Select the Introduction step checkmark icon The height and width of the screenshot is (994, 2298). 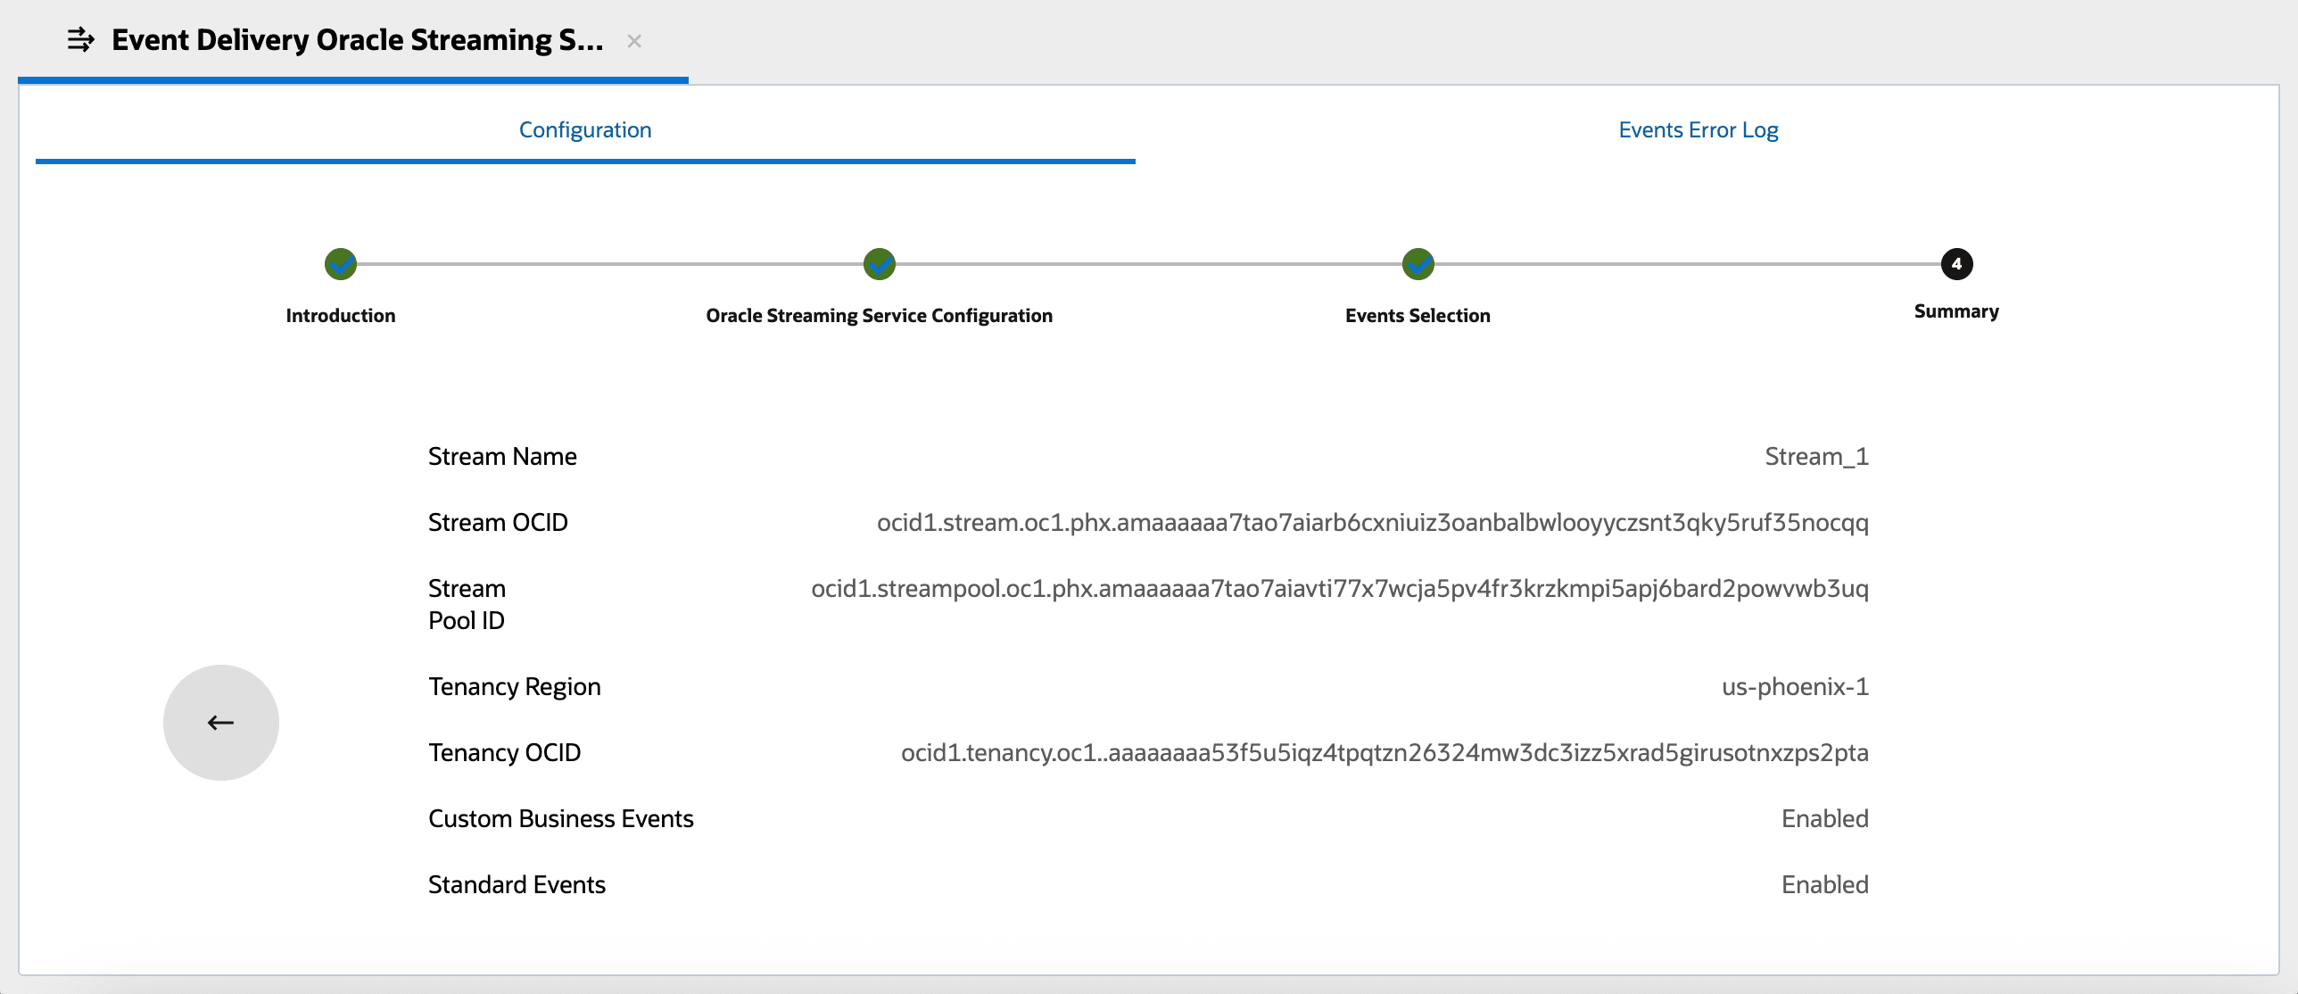(340, 264)
